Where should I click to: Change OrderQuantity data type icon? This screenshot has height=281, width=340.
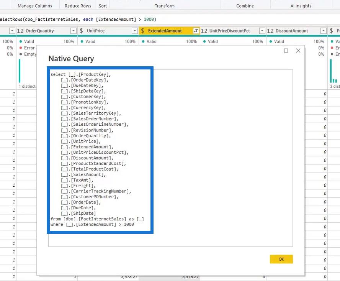(x=20, y=31)
